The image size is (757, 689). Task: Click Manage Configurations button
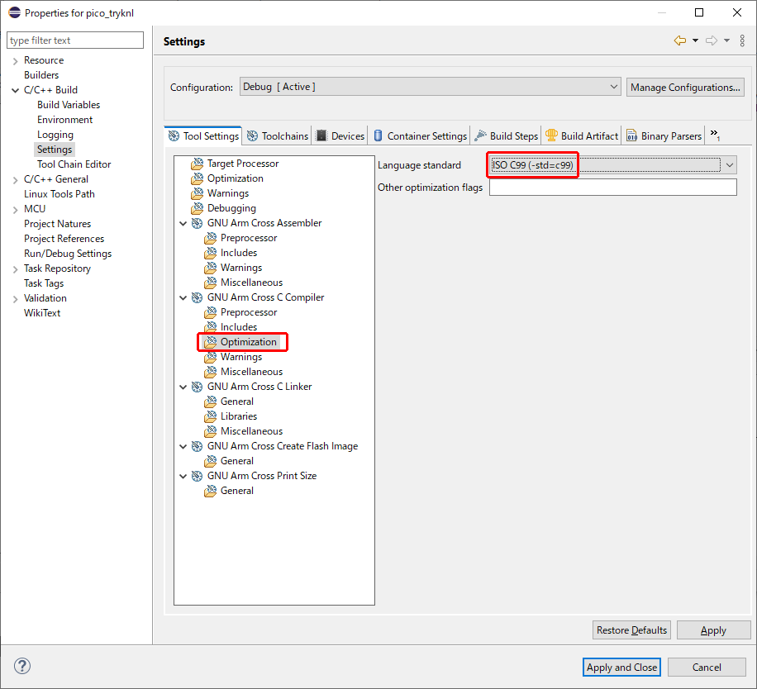pyautogui.click(x=685, y=87)
